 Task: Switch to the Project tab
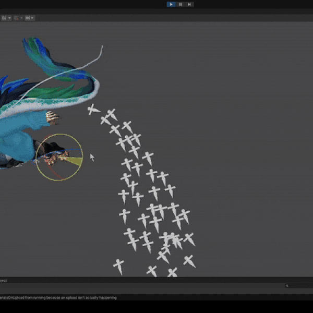3,280
